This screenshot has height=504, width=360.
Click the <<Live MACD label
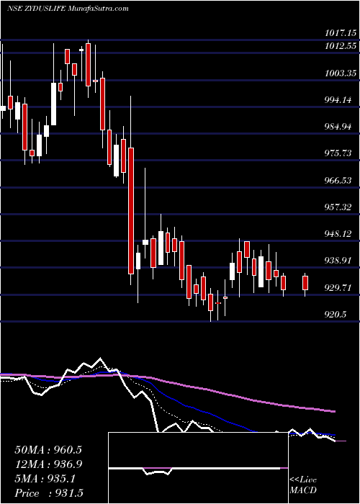pyautogui.click(x=303, y=485)
